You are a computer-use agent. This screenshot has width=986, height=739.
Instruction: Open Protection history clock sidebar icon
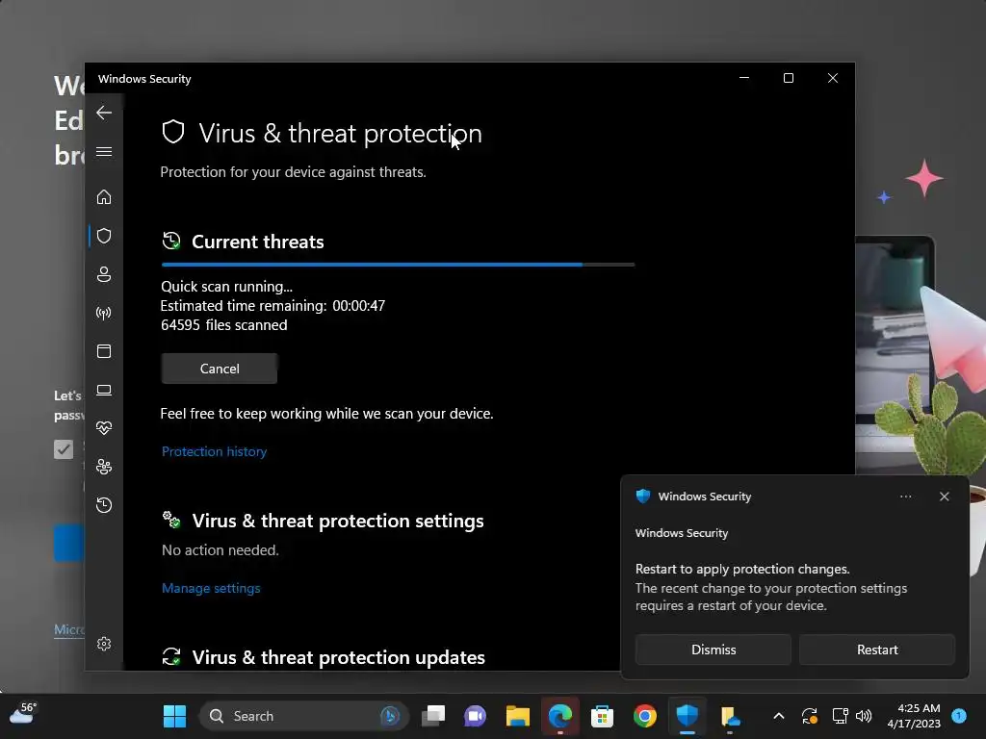(104, 505)
